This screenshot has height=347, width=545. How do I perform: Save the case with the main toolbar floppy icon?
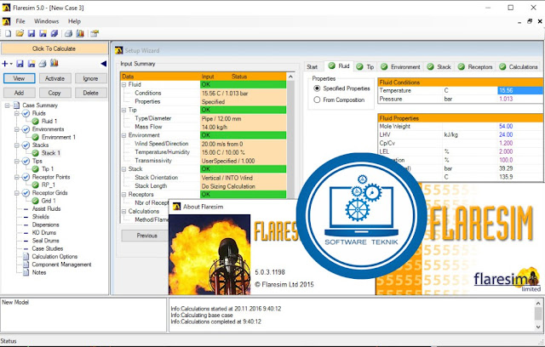click(x=32, y=33)
